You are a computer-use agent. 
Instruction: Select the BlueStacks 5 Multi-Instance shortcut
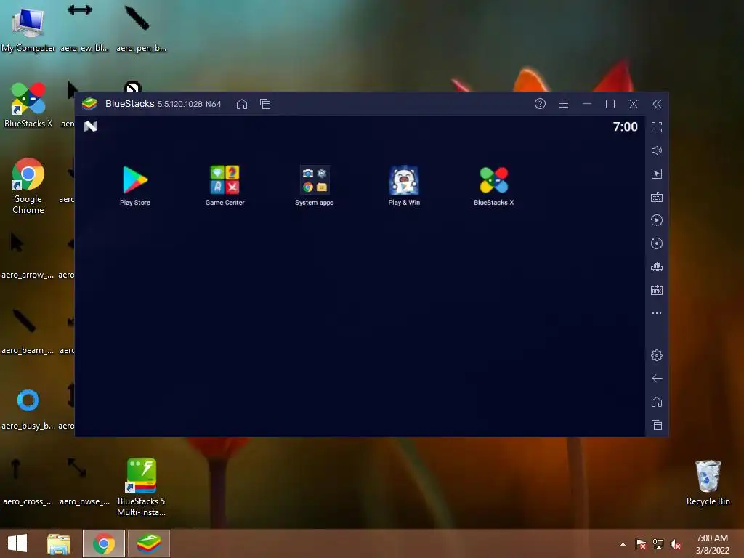(x=142, y=488)
